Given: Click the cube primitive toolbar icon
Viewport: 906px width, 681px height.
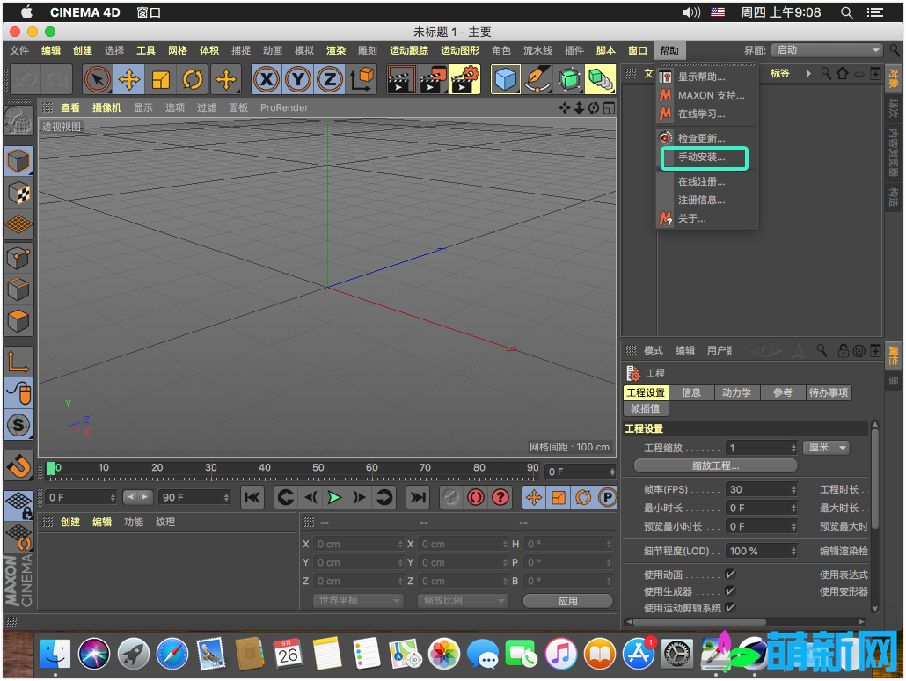Looking at the screenshot, I should coord(506,79).
